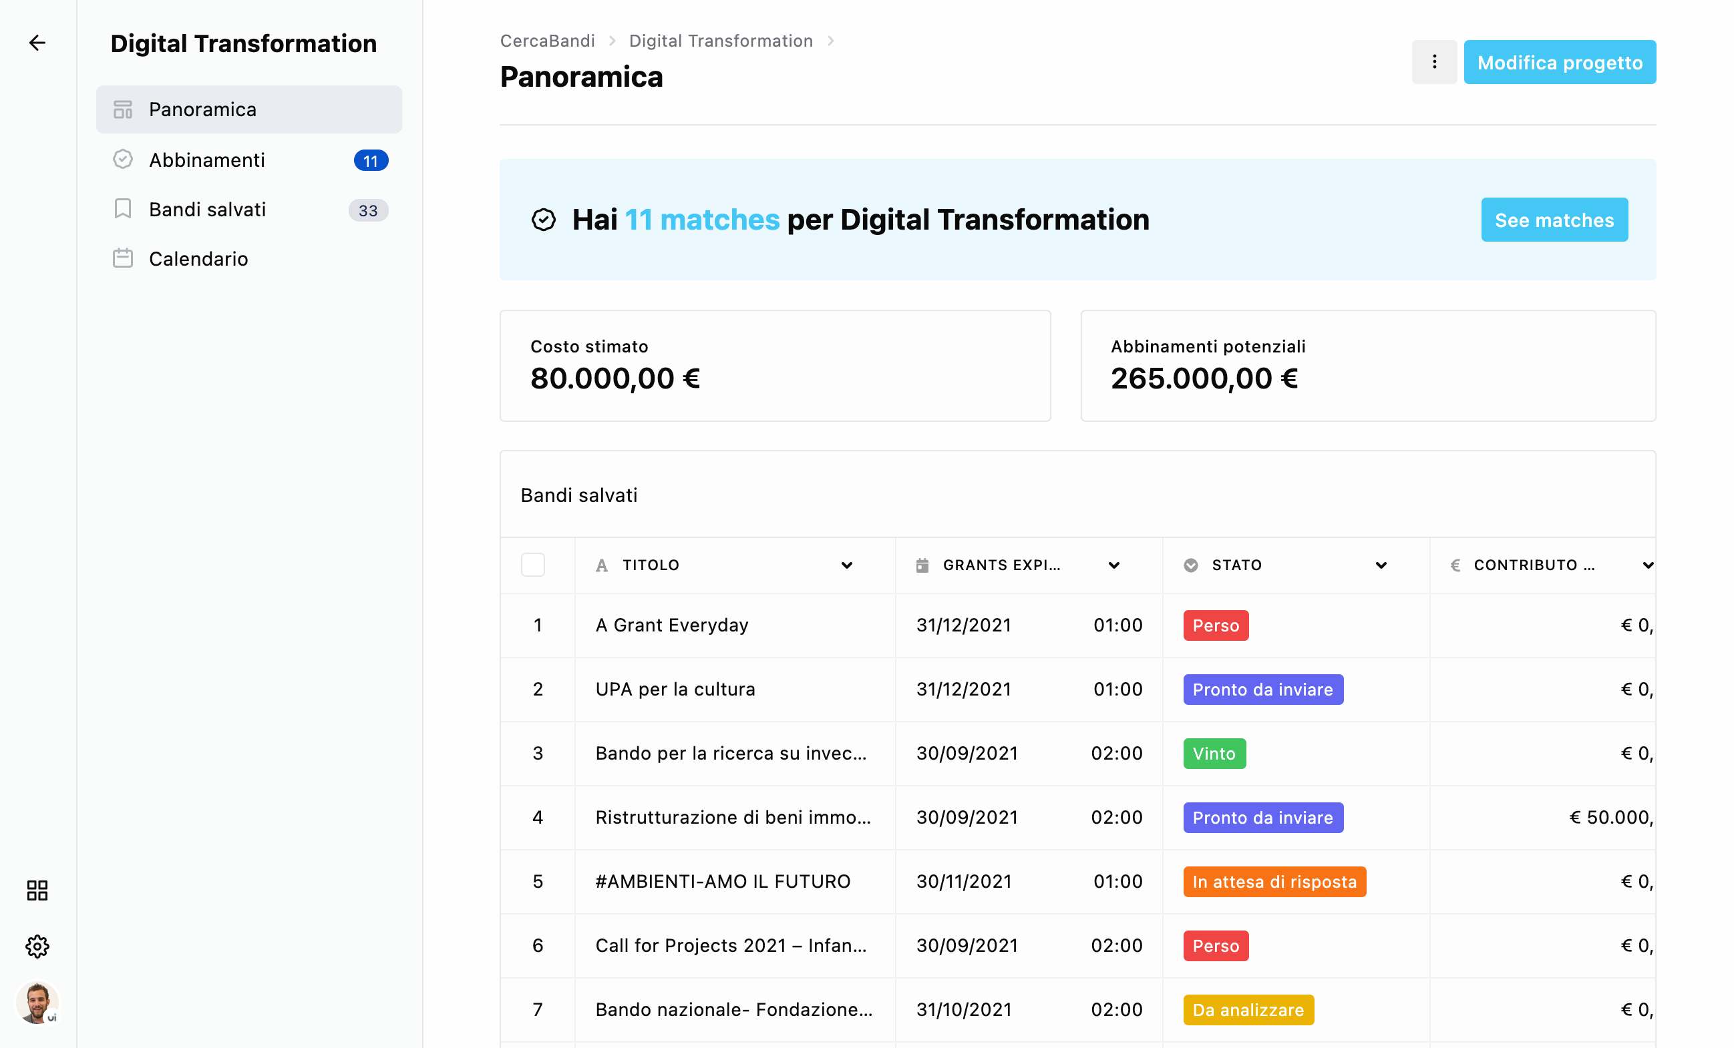Select the Panoramica sidebar item
The image size is (1734, 1048).
point(249,109)
